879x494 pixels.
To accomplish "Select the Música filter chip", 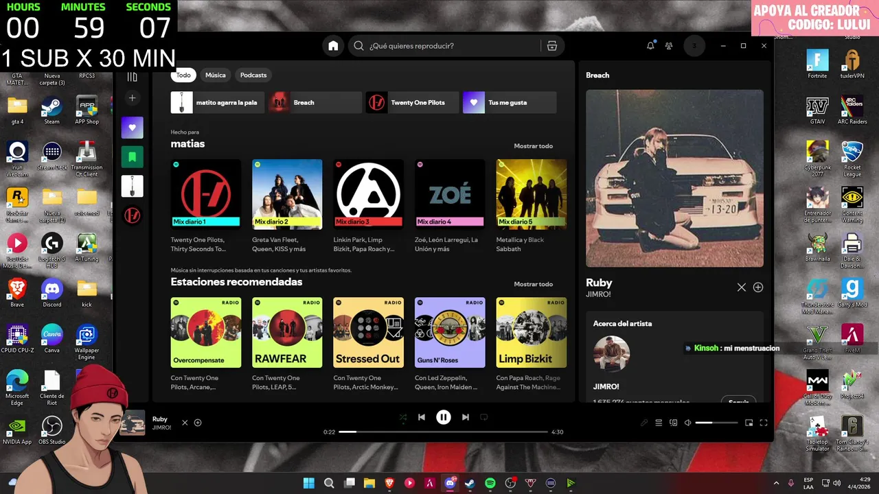I will [216, 75].
